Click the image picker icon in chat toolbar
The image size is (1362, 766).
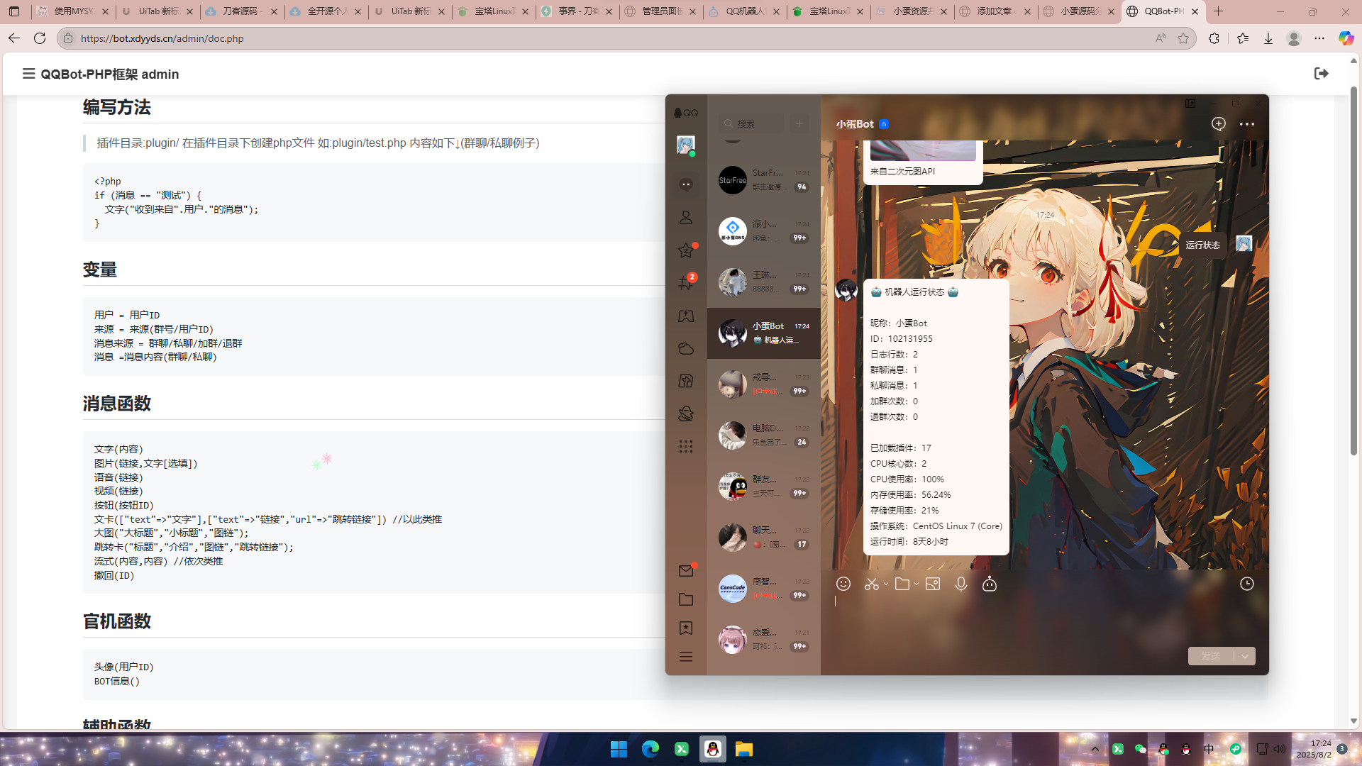[932, 584]
